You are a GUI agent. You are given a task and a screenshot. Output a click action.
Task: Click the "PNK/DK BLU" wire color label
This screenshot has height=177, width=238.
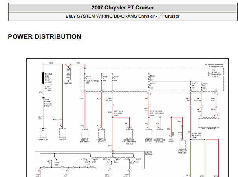(x=109, y=99)
